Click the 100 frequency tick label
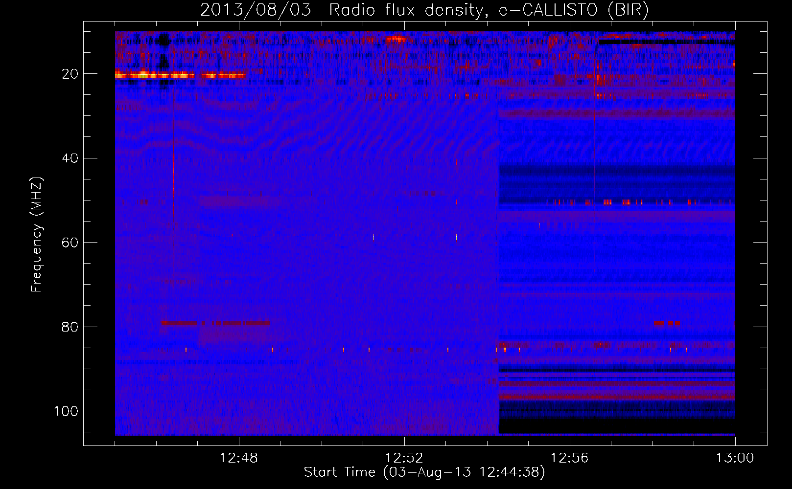 [66, 411]
